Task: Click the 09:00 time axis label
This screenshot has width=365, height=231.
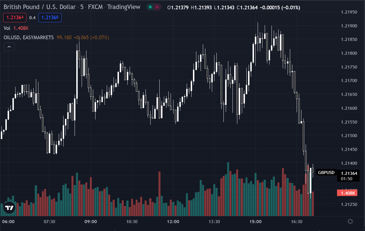Action: [x=91, y=222]
